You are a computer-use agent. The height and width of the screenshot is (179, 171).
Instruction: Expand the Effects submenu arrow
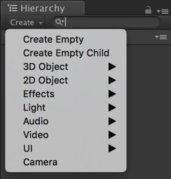(112, 94)
